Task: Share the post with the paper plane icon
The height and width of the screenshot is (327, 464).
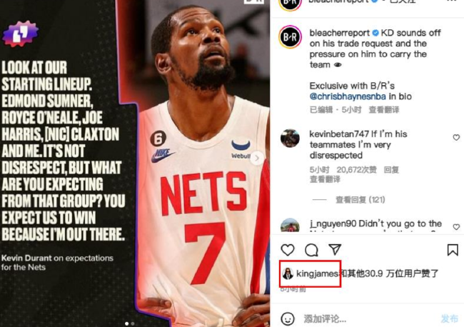Action: pos(335,249)
